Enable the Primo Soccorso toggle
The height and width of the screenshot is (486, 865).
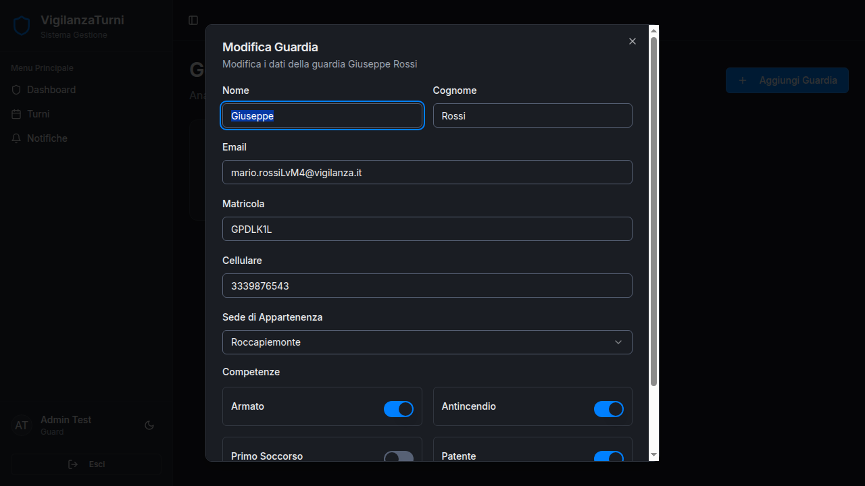point(398,457)
